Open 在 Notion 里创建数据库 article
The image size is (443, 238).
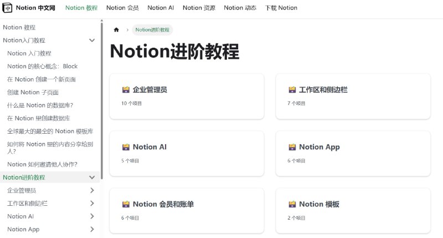tap(38, 118)
